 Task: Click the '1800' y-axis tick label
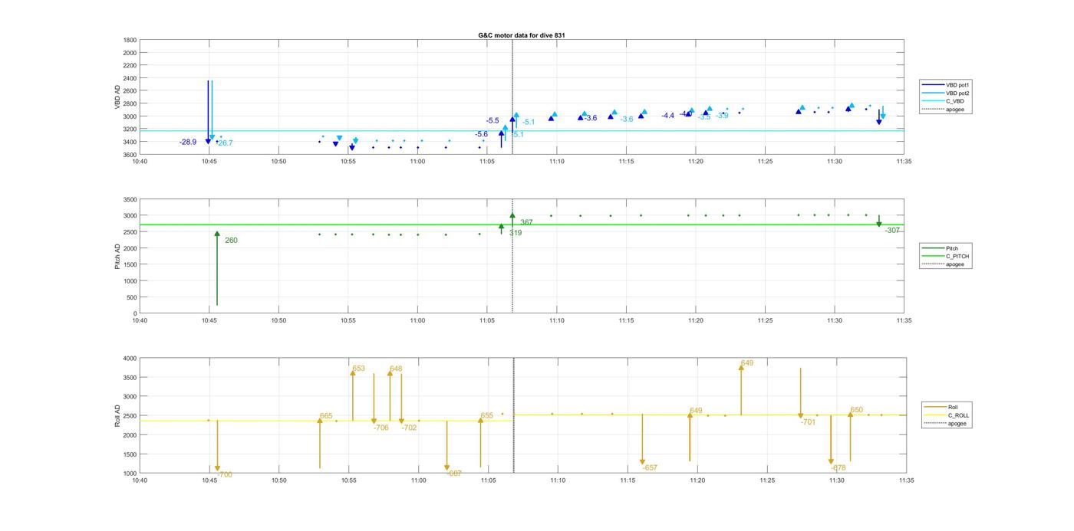130,40
